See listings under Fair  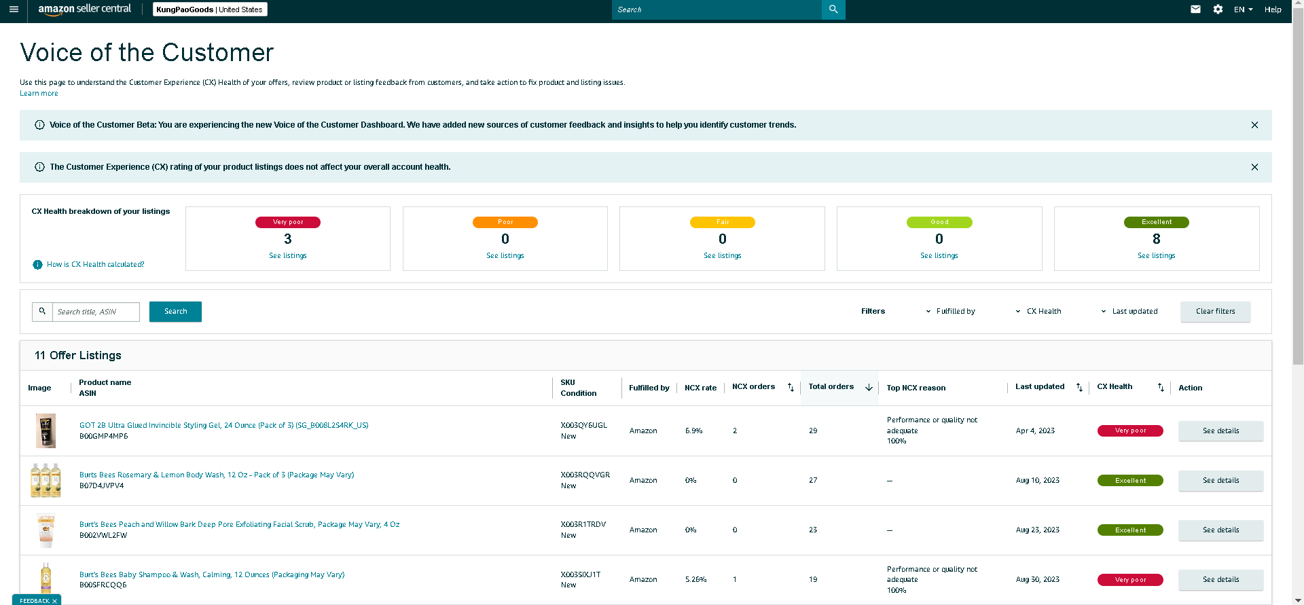pos(723,256)
